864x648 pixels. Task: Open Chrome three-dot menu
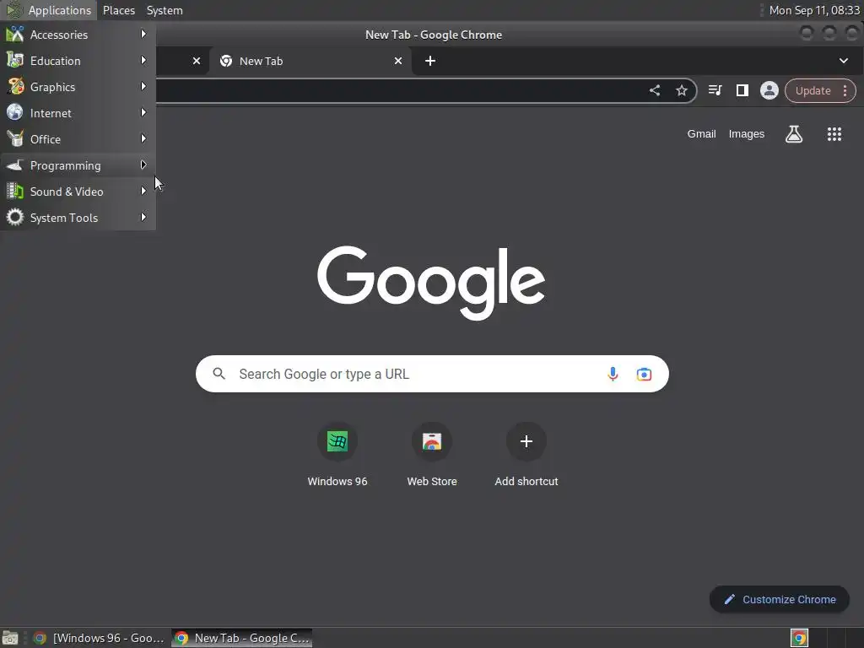[845, 91]
